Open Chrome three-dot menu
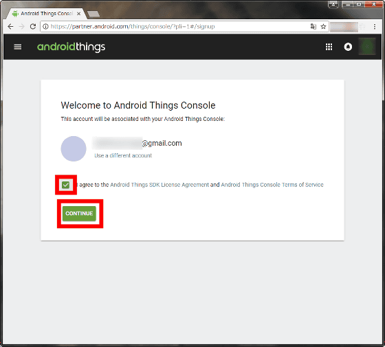The height and width of the screenshot is (347, 385). (375, 27)
